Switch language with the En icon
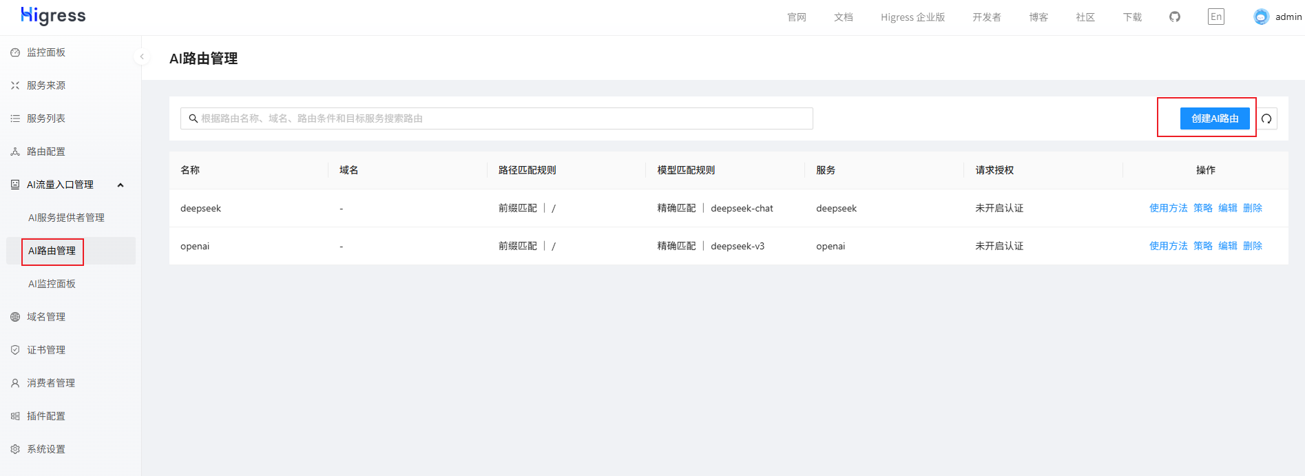 [1216, 17]
